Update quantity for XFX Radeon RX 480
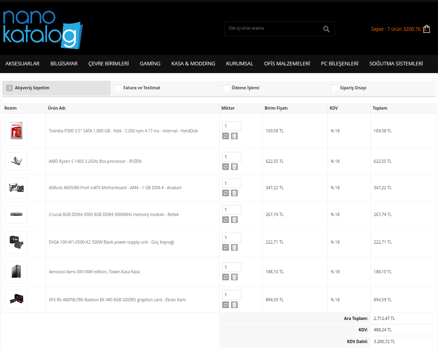Image resolution: width=438 pixels, height=350 pixels. click(x=225, y=305)
